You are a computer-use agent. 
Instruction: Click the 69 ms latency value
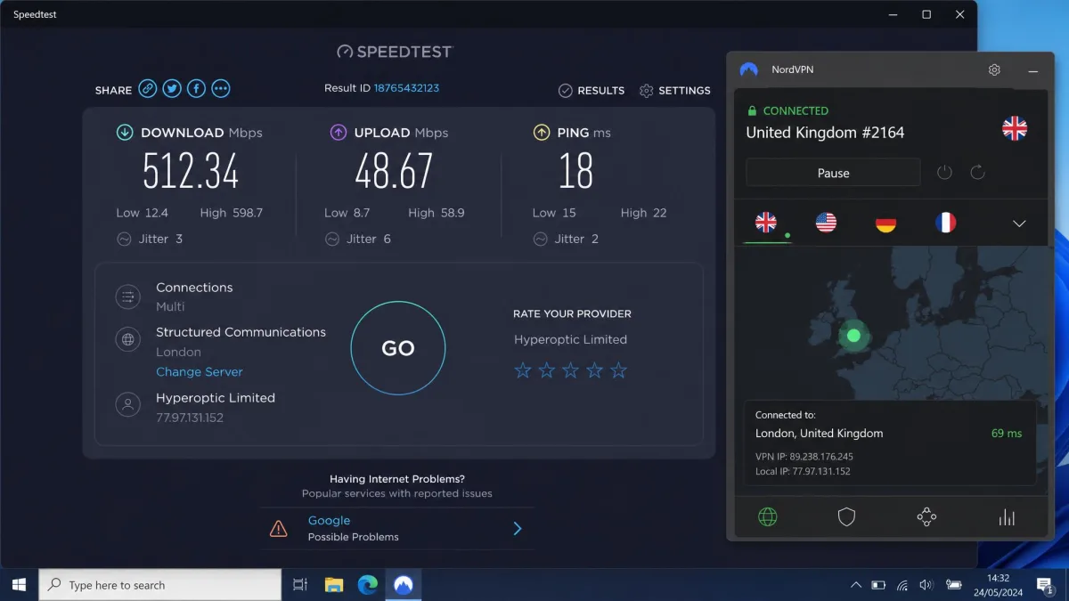[x=1007, y=434]
